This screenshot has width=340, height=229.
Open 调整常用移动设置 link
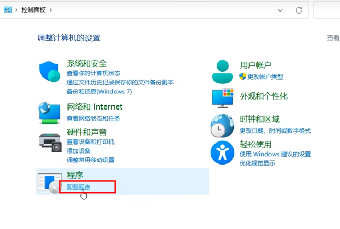(x=90, y=160)
